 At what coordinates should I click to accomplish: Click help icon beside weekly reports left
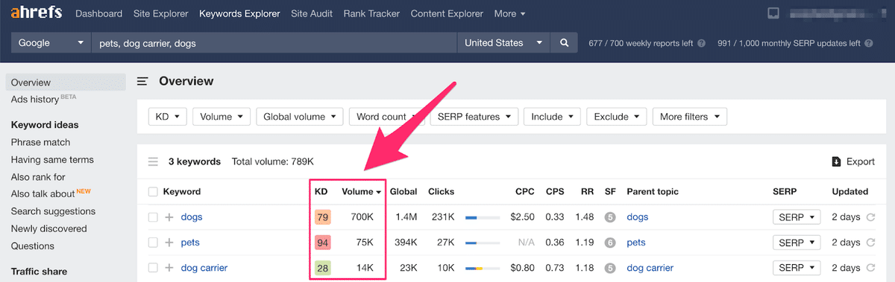point(702,44)
